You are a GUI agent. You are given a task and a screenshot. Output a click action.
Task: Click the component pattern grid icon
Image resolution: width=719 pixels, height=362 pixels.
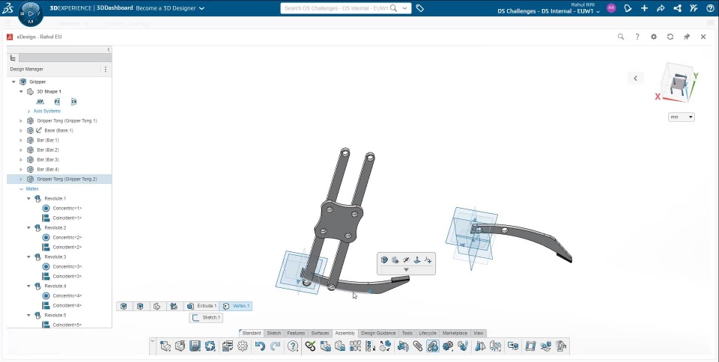point(355,346)
